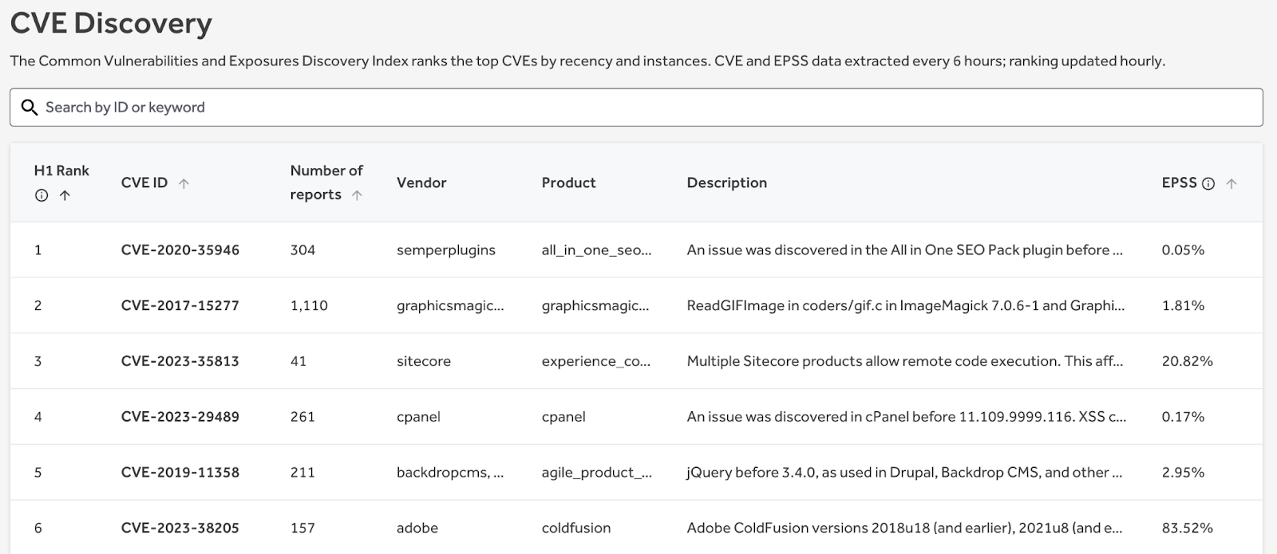
Task: Click the CVE Discovery page heading
Action: pos(111,23)
